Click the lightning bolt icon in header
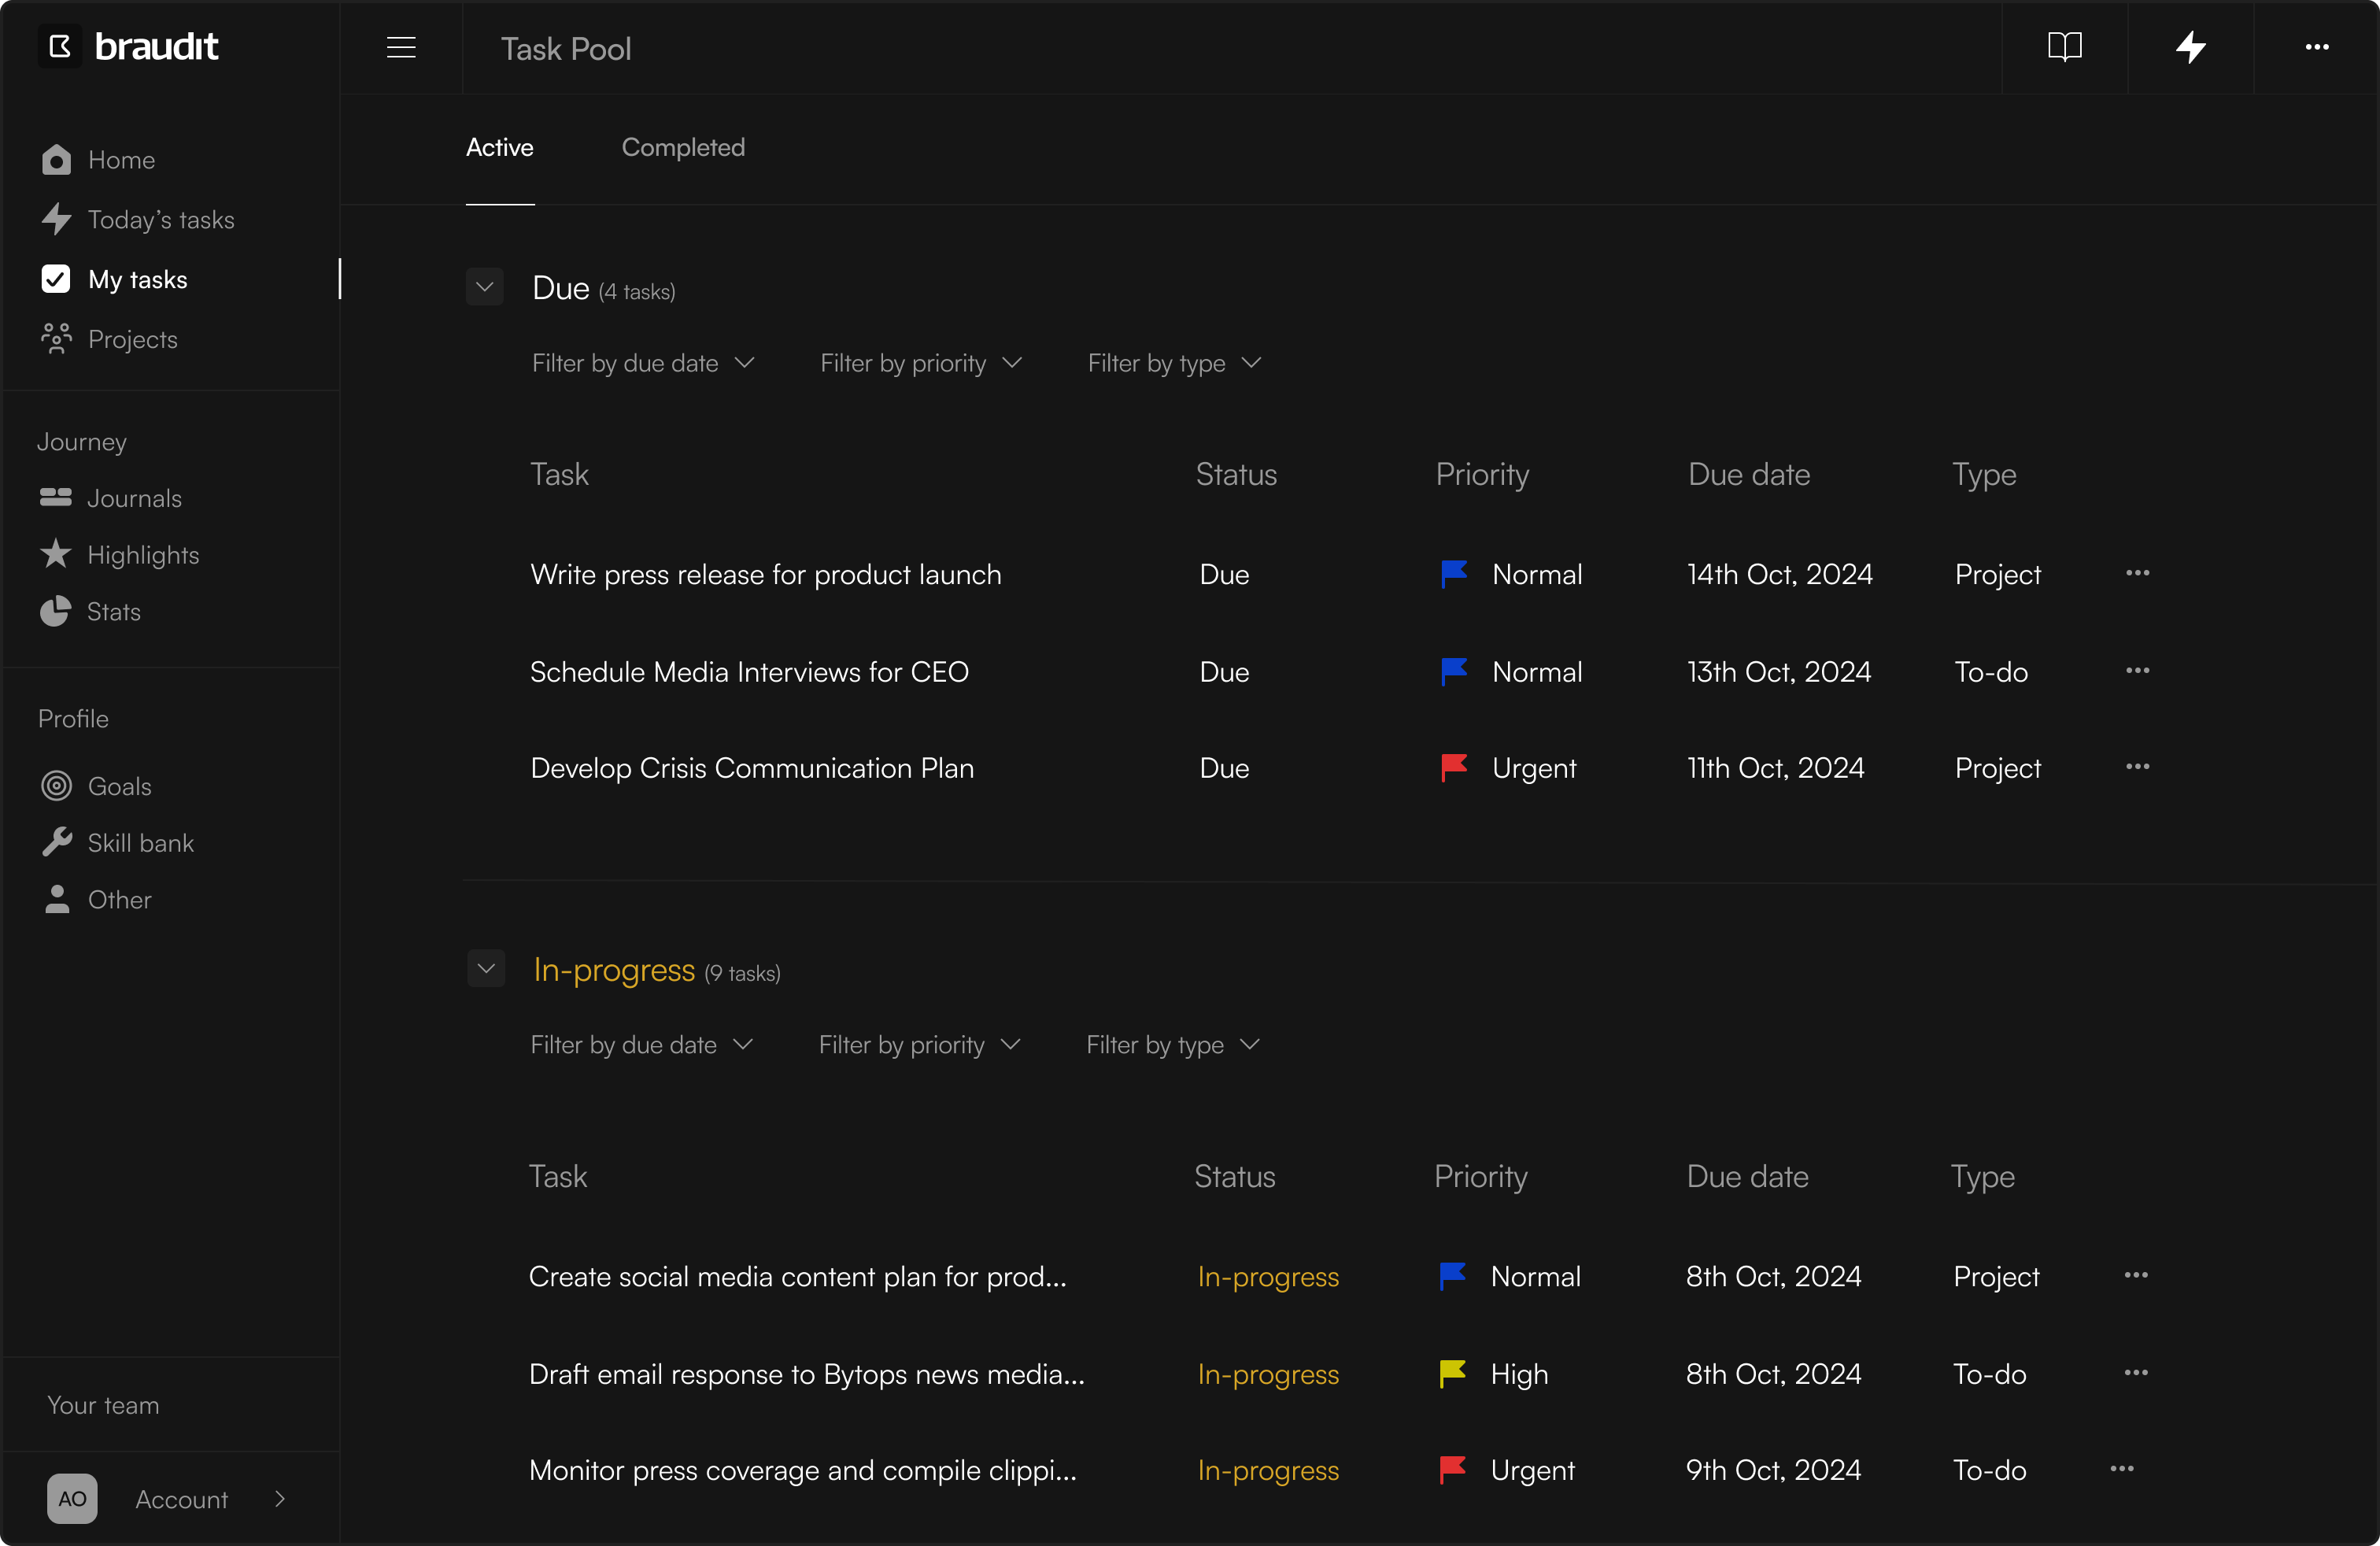 pyautogui.click(x=2190, y=47)
